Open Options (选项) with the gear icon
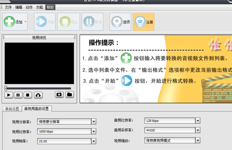 120,22
